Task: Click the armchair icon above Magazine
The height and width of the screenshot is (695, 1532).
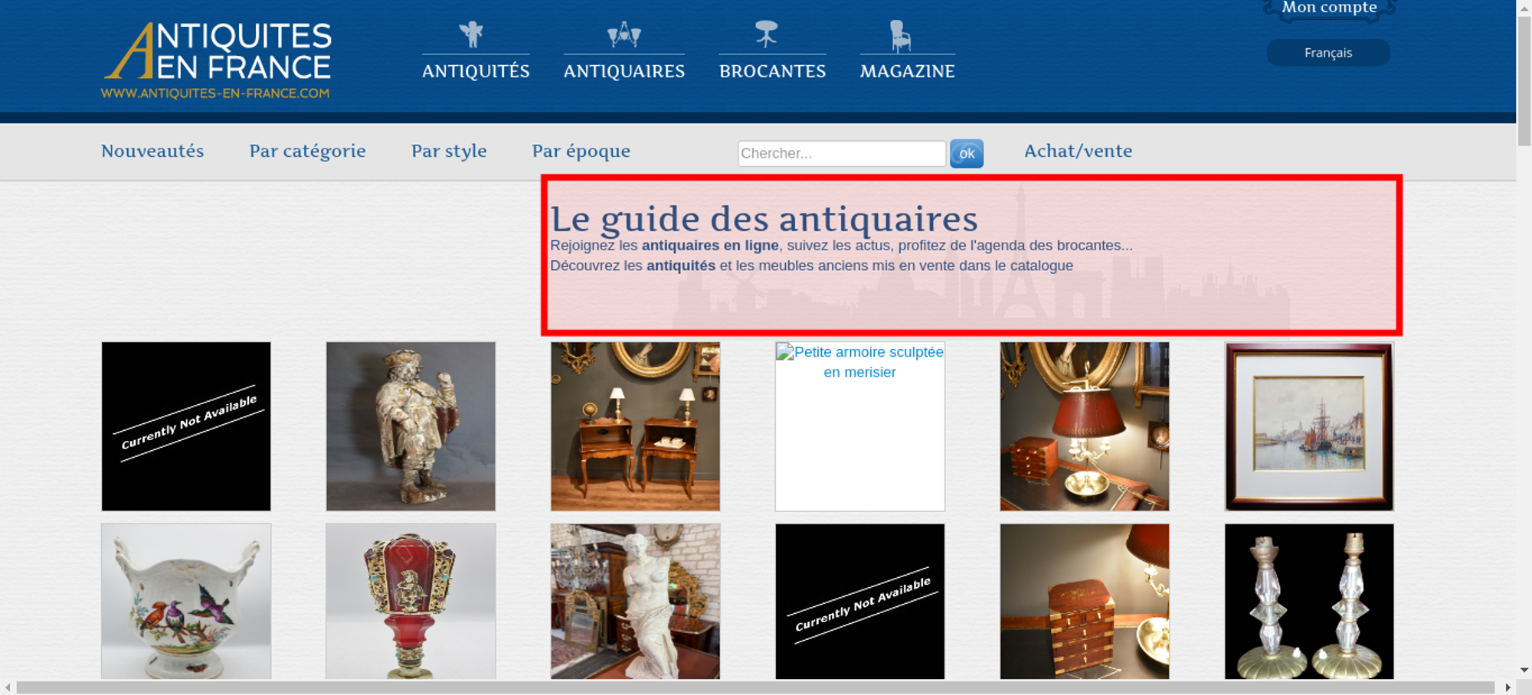Action: coord(900,35)
